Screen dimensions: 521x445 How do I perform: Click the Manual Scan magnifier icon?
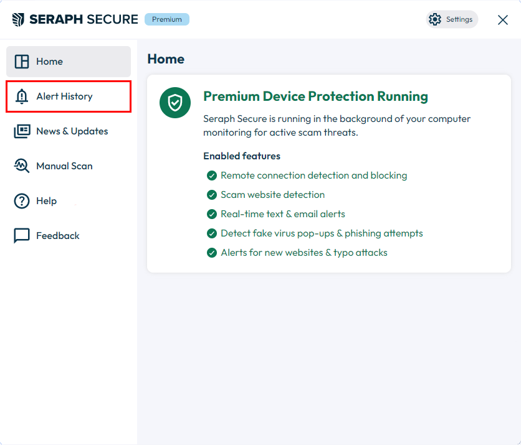pos(22,166)
